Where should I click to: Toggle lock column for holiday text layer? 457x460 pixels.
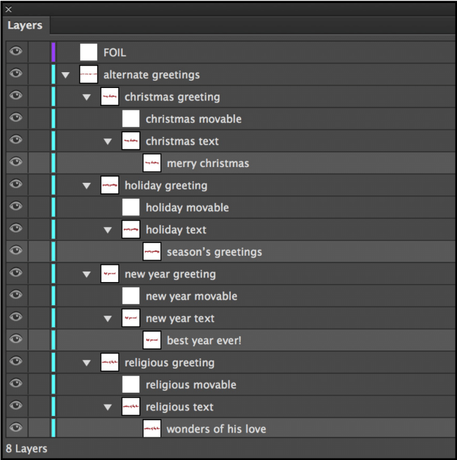[39, 229]
